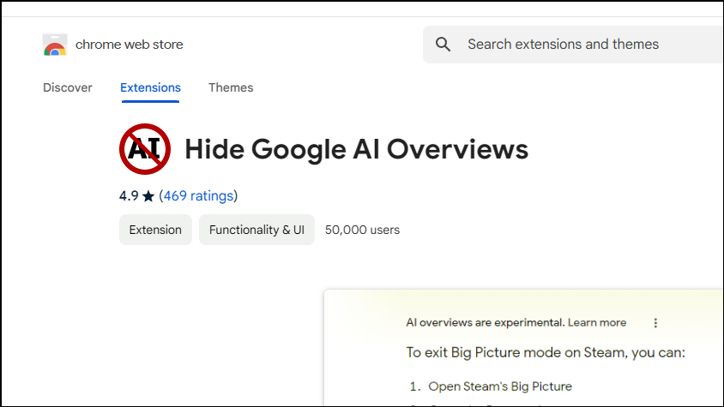This screenshot has height=407, width=724.
Task: Click the search magnifier icon
Action: click(x=443, y=45)
